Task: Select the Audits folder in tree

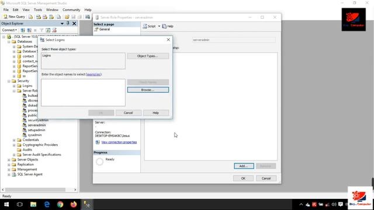Action: [x=27, y=150]
